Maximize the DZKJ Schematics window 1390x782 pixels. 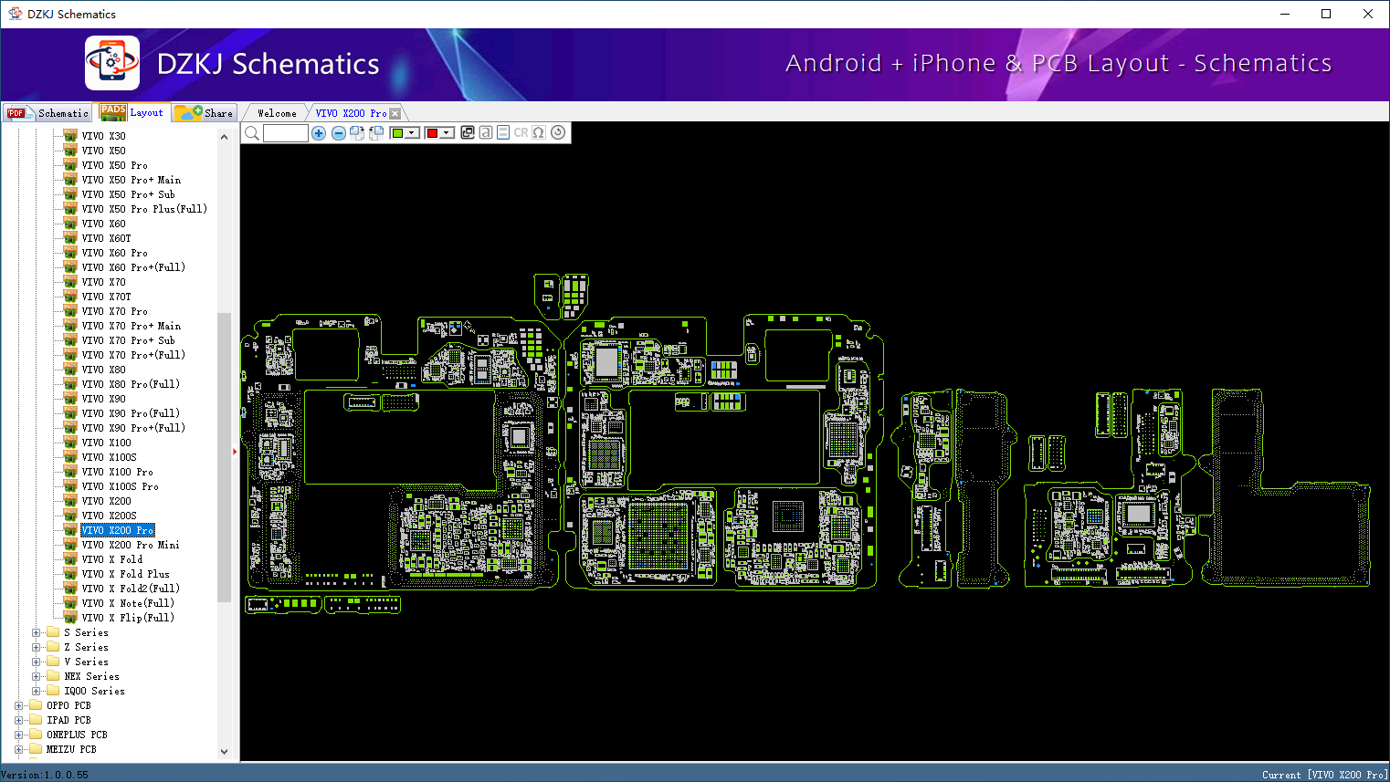click(1326, 14)
